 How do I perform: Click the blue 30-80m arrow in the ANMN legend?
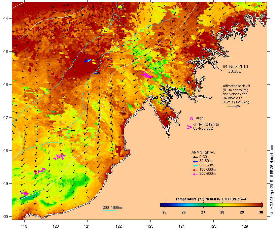(x=195, y=161)
